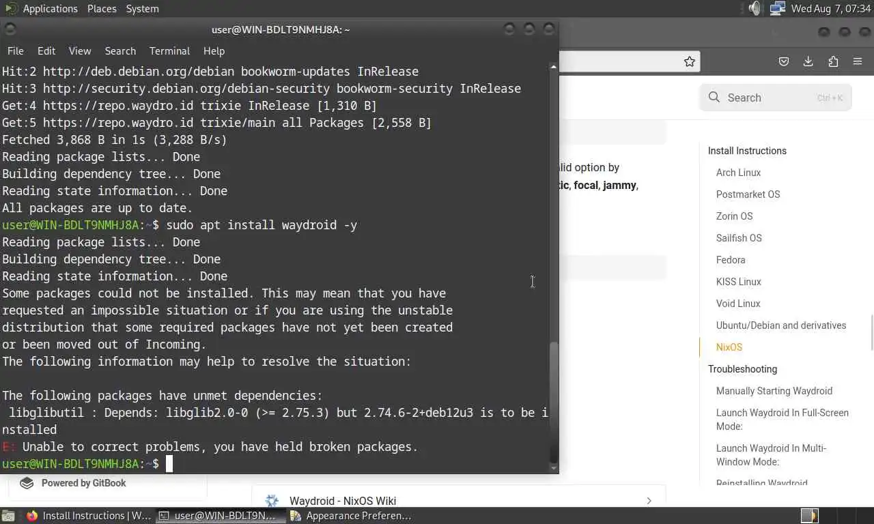Viewport: 874px width, 524px height.
Task: Open the Places menu
Action: (x=102, y=8)
